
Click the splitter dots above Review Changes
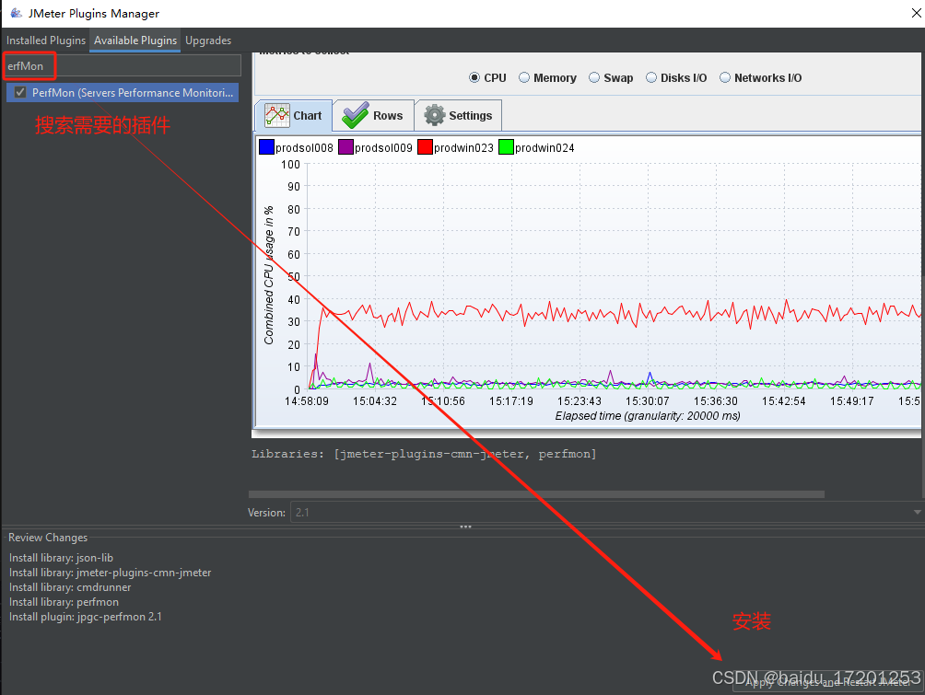[465, 527]
